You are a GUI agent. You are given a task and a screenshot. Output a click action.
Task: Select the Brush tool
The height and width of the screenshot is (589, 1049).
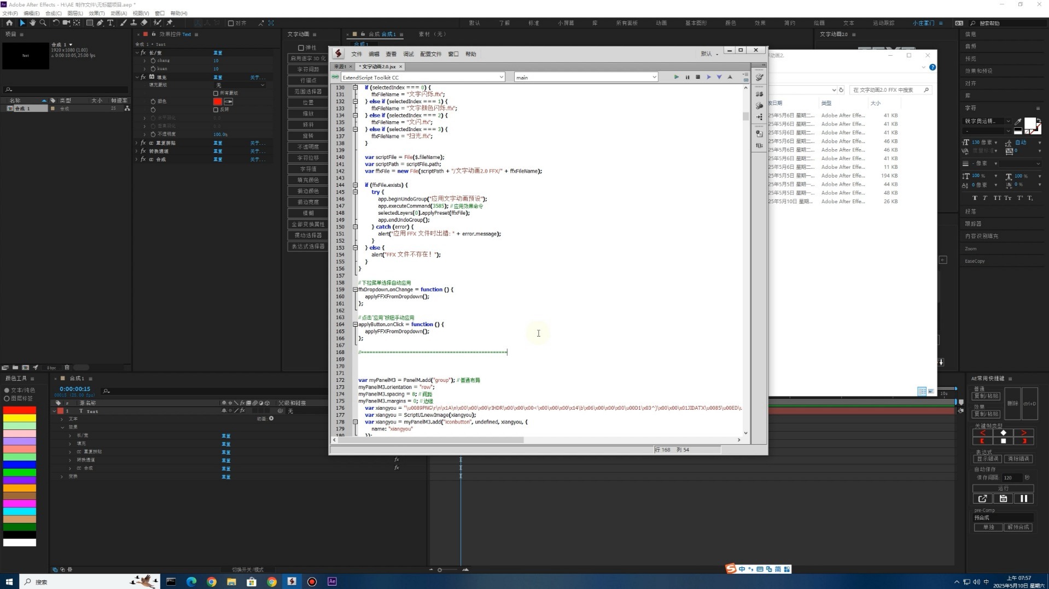(124, 23)
